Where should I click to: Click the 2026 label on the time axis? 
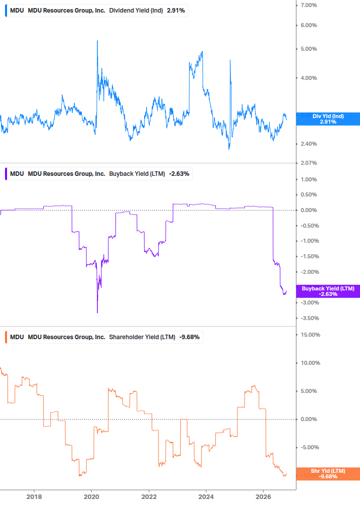tap(263, 496)
